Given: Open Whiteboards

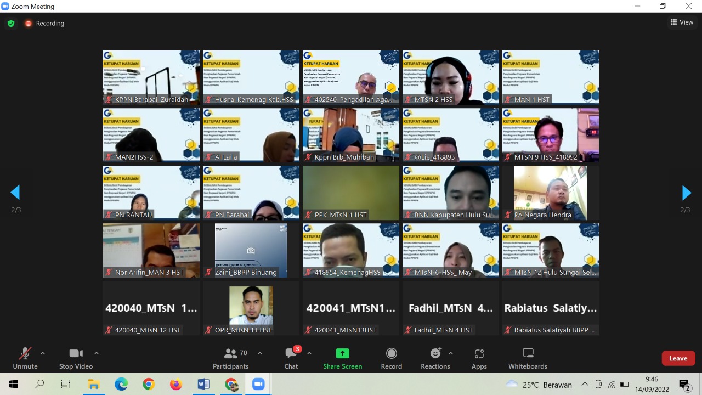Looking at the screenshot, I should (528, 358).
